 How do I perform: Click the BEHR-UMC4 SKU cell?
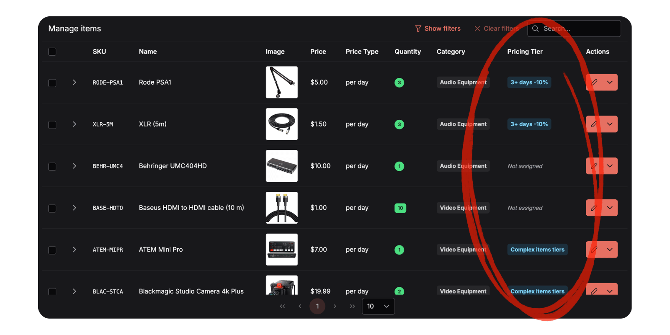point(108,166)
